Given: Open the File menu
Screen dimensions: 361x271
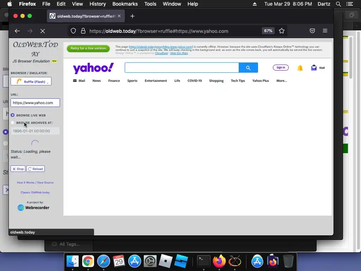Looking at the screenshot, I should (46, 4).
